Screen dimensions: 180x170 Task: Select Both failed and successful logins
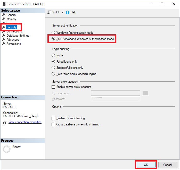(53, 74)
